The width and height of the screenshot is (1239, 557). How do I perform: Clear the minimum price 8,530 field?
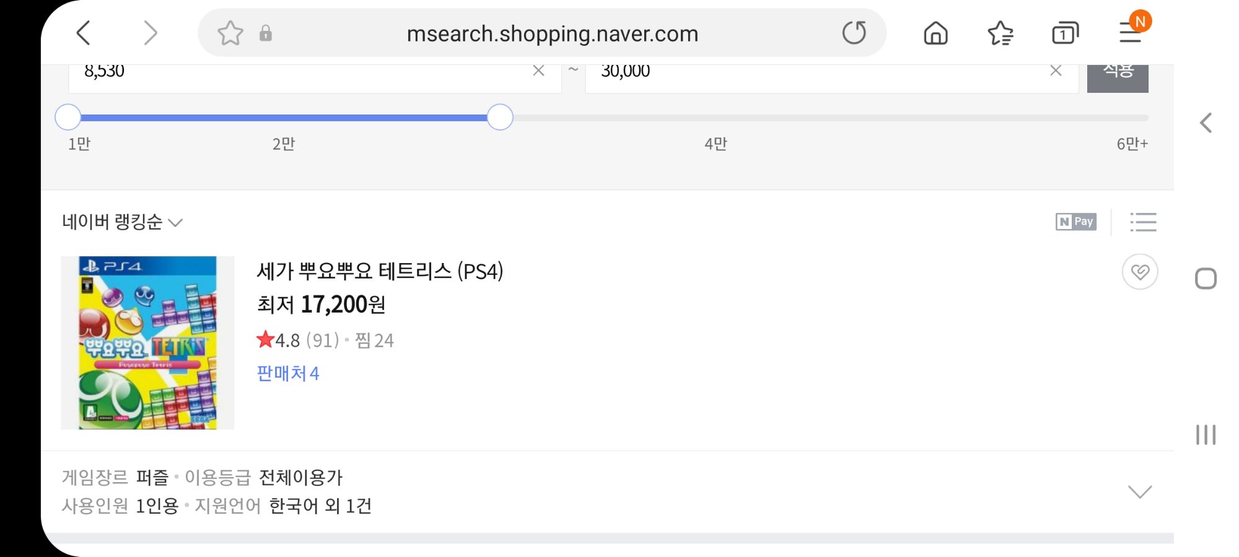click(538, 71)
